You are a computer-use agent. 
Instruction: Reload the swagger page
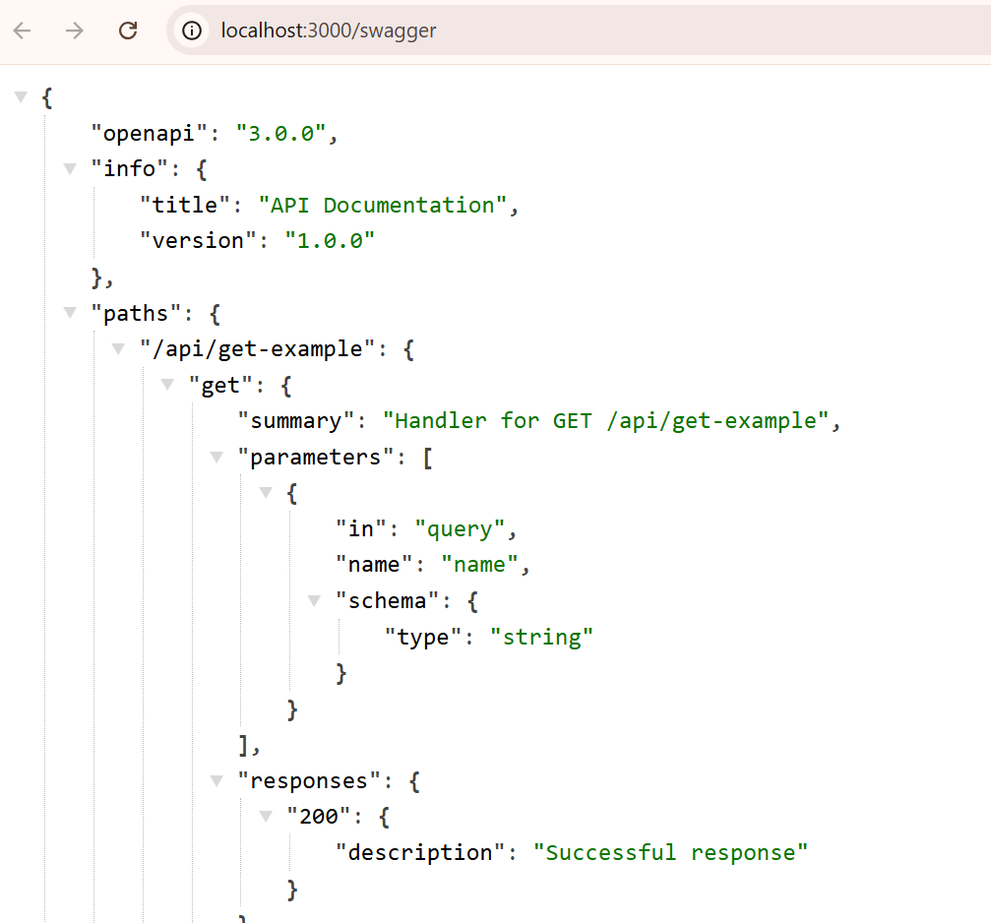[x=128, y=31]
